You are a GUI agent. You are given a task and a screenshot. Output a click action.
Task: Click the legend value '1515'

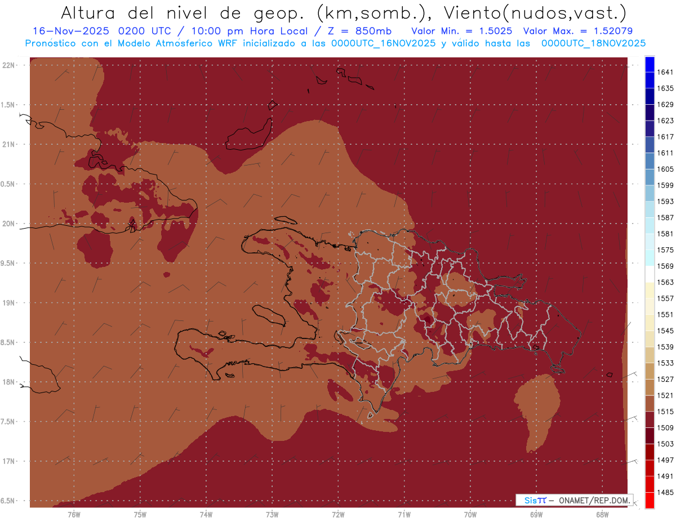click(665, 412)
